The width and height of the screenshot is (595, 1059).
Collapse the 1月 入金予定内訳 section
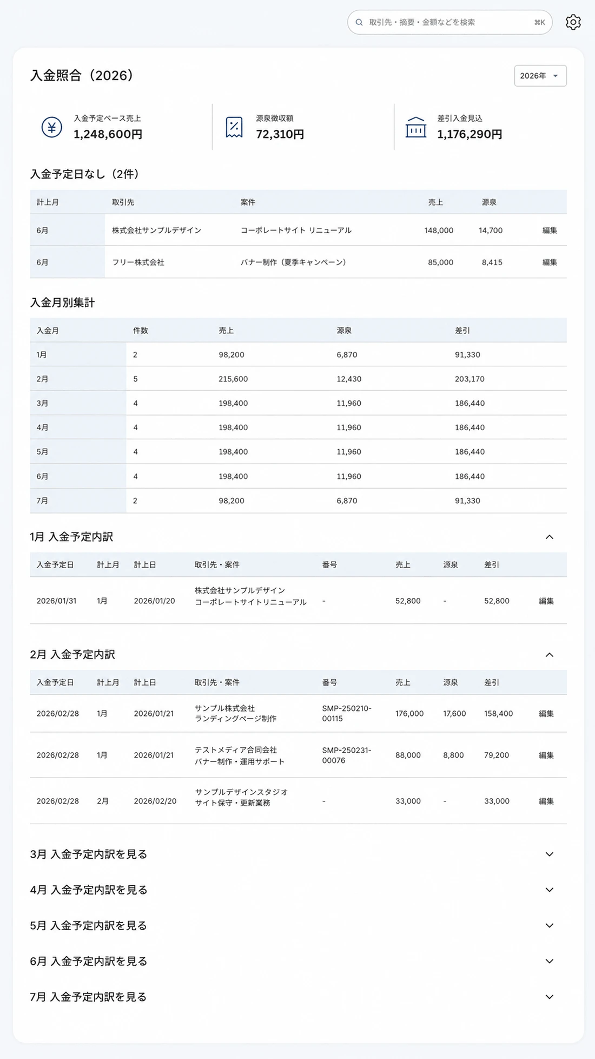pos(549,537)
